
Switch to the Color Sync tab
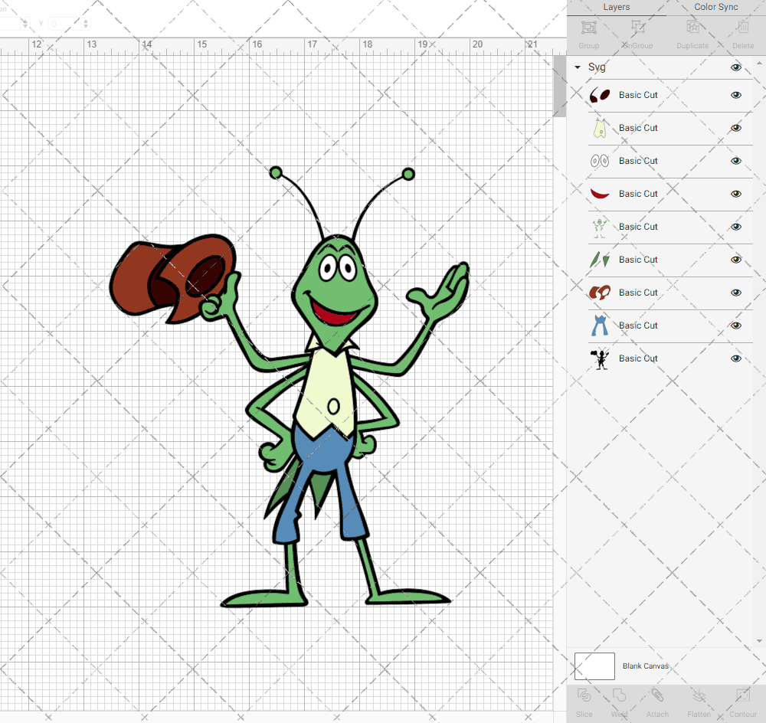tap(715, 8)
